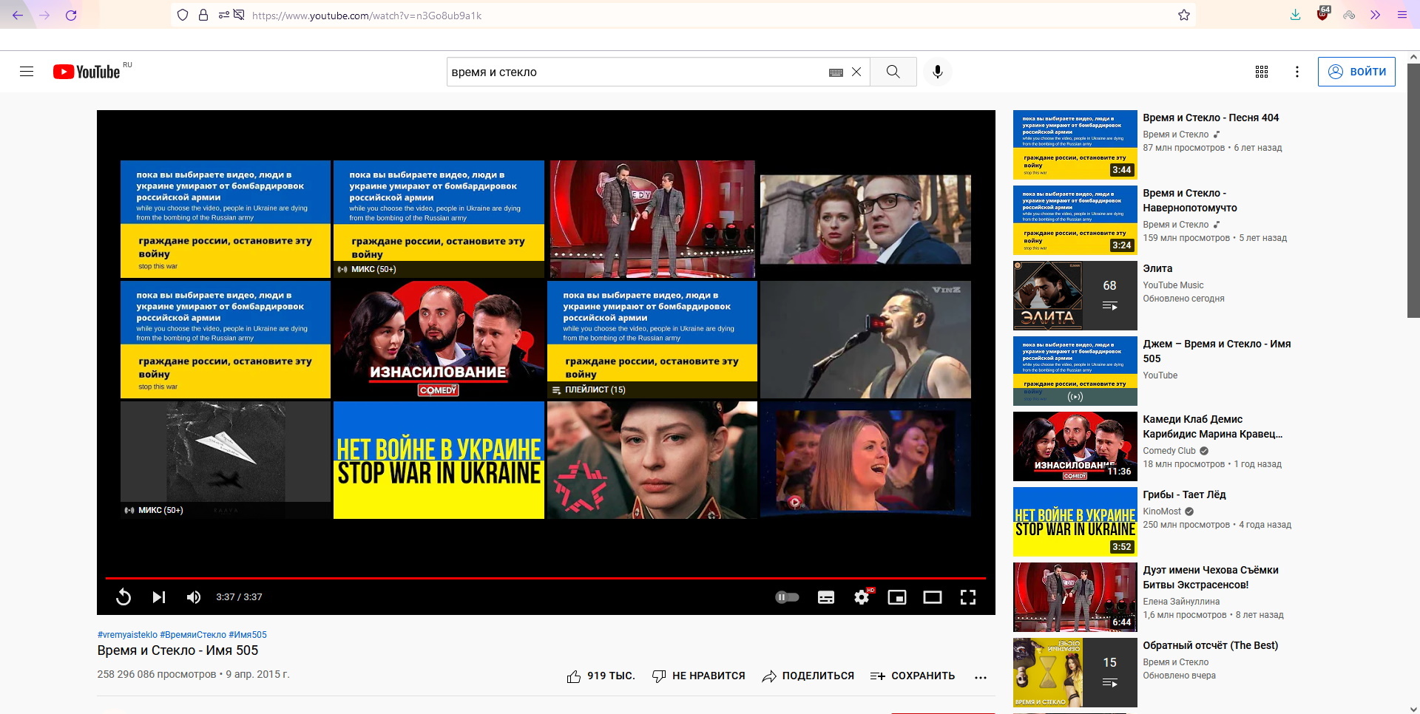Skip to the next video
Viewport: 1420px width, 714px height.
(159, 597)
